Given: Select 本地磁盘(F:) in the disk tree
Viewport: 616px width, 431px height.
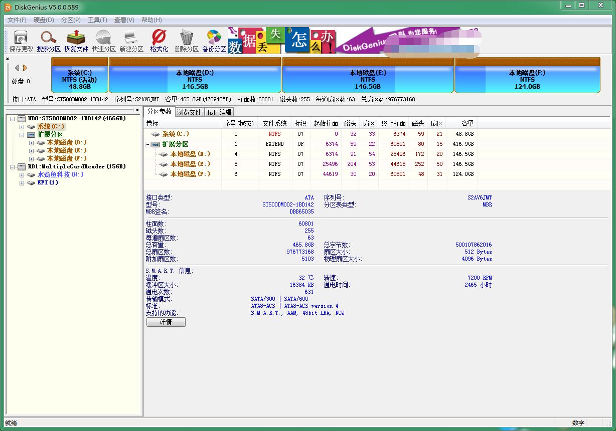Looking at the screenshot, I should (x=67, y=158).
